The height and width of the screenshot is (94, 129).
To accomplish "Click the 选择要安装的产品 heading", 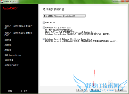I will [x=54, y=9].
